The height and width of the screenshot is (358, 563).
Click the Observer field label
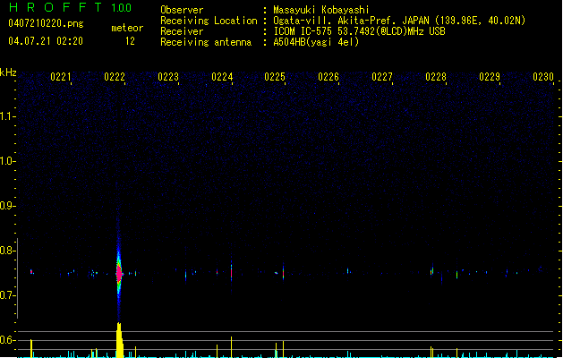pyautogui.click(x=182, y=10)
